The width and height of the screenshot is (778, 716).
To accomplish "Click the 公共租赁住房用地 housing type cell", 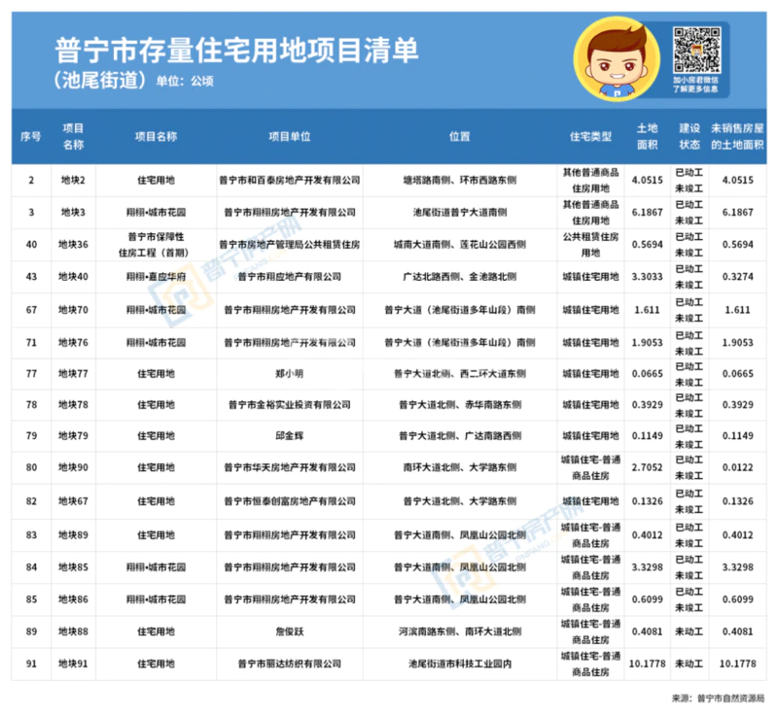I will (x=589, y=244).
